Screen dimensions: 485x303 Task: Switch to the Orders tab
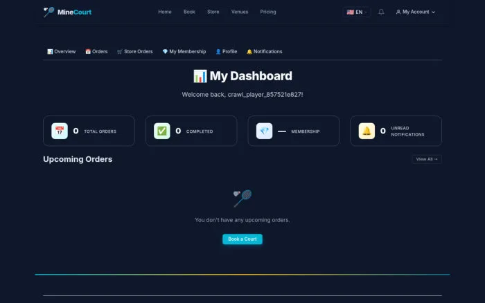[96, 52]
